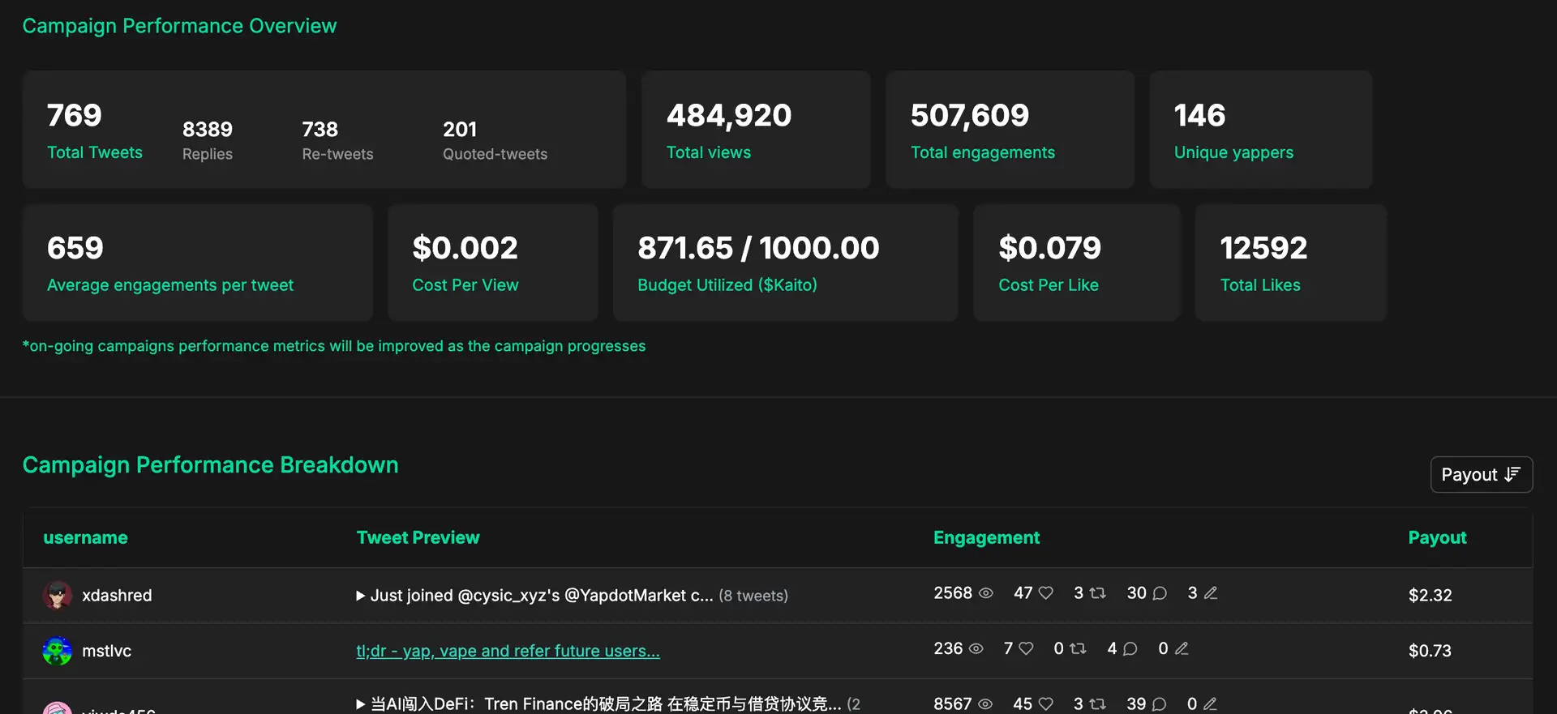The image size is (1557, 714).
Task: Click the quote pencil icon in xdashred row
Action: point(1211,593)
